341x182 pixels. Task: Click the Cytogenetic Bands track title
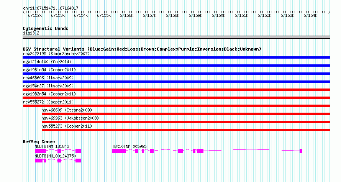pyautogui.click(x=46, y=28)
